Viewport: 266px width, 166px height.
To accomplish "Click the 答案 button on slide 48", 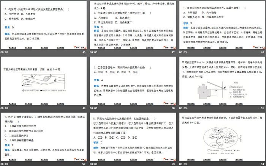I will (x=262, y=47).
